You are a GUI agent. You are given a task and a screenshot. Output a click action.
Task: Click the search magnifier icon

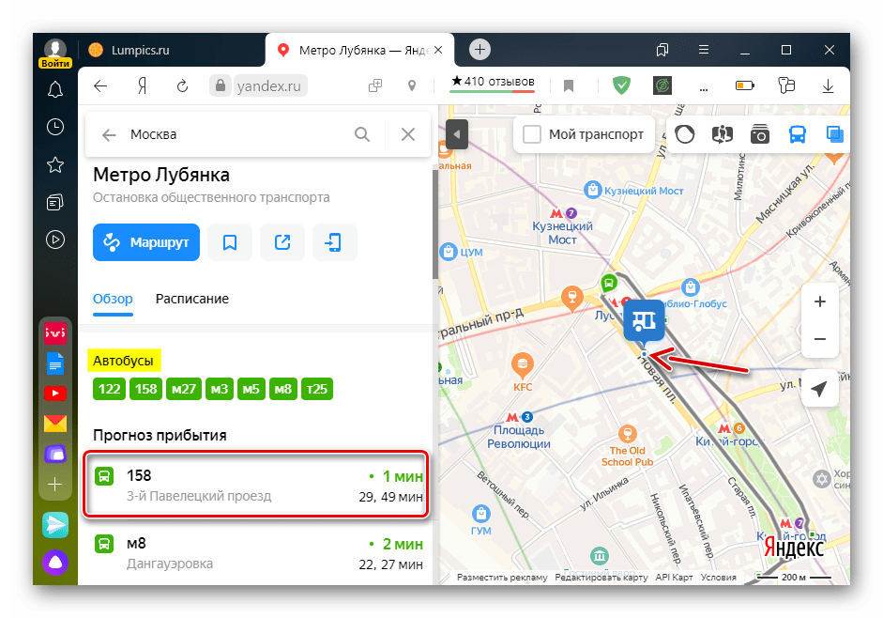(x=362, y=134)
